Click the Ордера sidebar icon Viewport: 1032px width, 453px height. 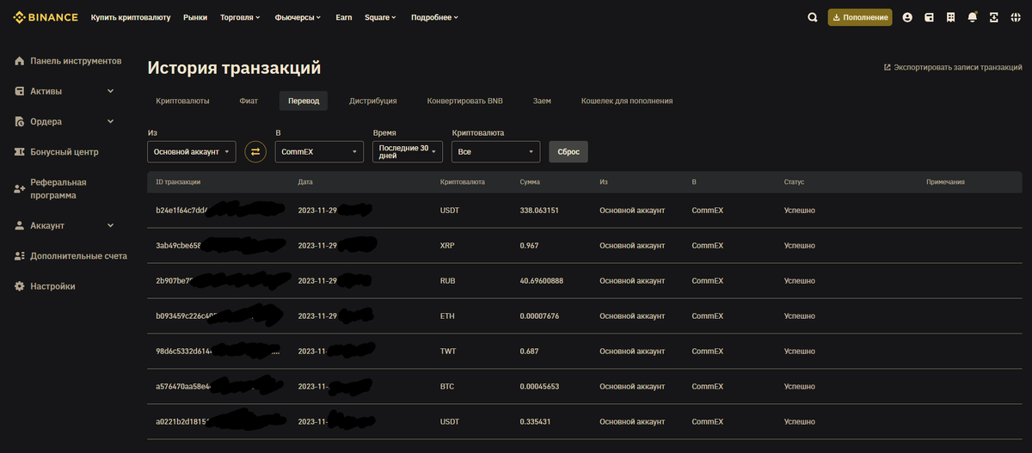(20, 121)
